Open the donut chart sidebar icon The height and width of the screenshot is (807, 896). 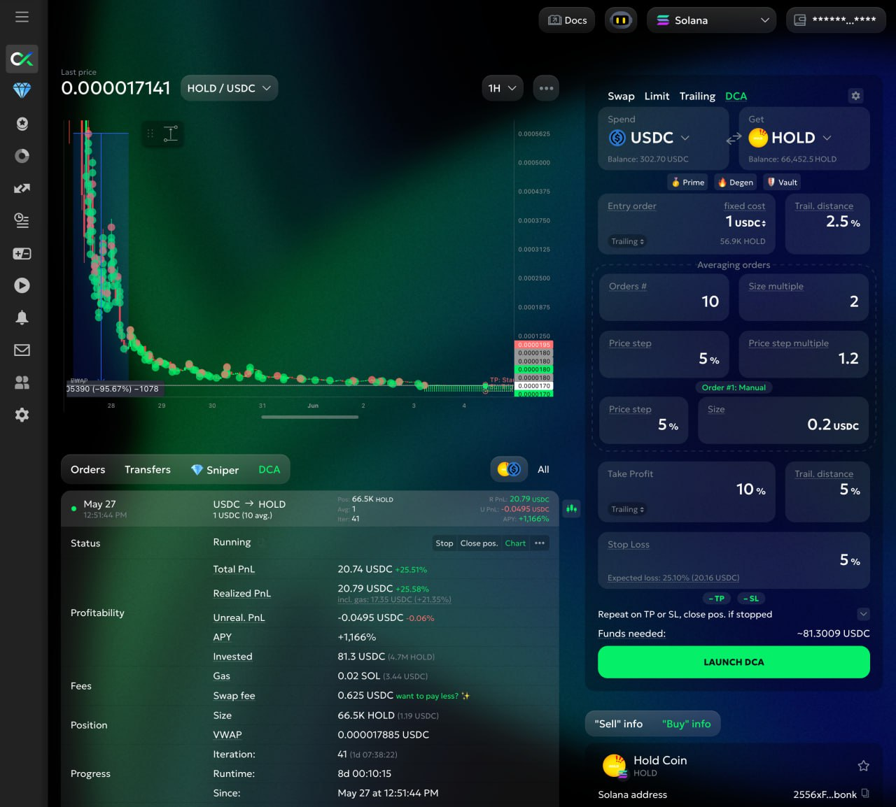tap(22, 156)
